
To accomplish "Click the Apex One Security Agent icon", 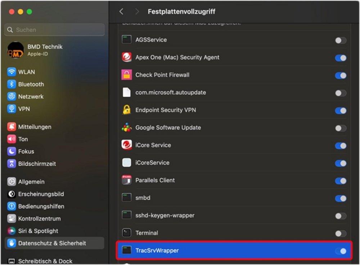I will pyautogui.click(x=127, y=57).
